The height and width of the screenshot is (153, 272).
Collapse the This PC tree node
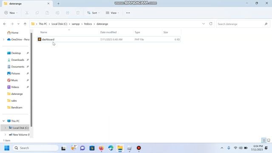(x=4, y=121)
